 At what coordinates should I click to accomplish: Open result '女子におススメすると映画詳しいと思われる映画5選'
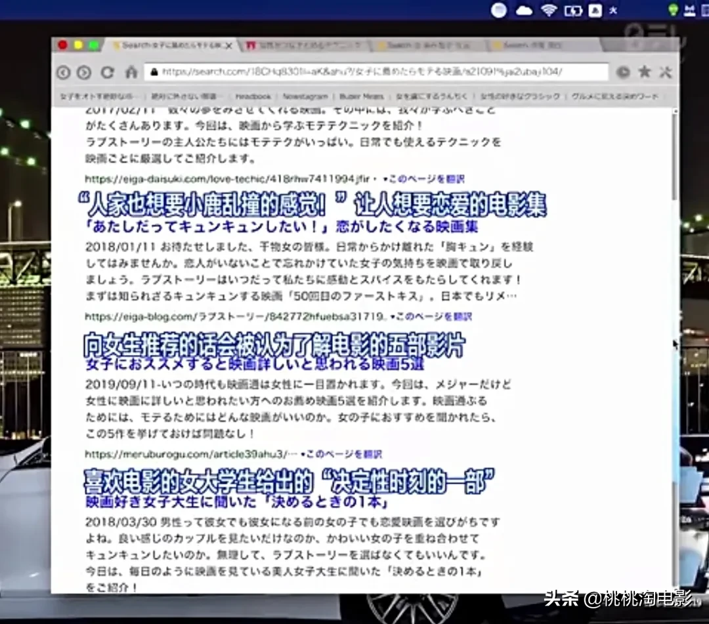click(x=255, y=365)
